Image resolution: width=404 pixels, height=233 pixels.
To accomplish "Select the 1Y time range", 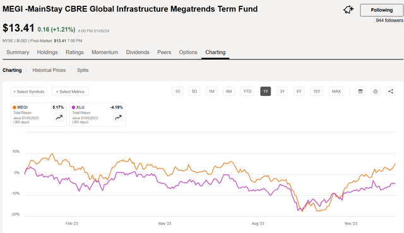I will (x=265, y=91).
